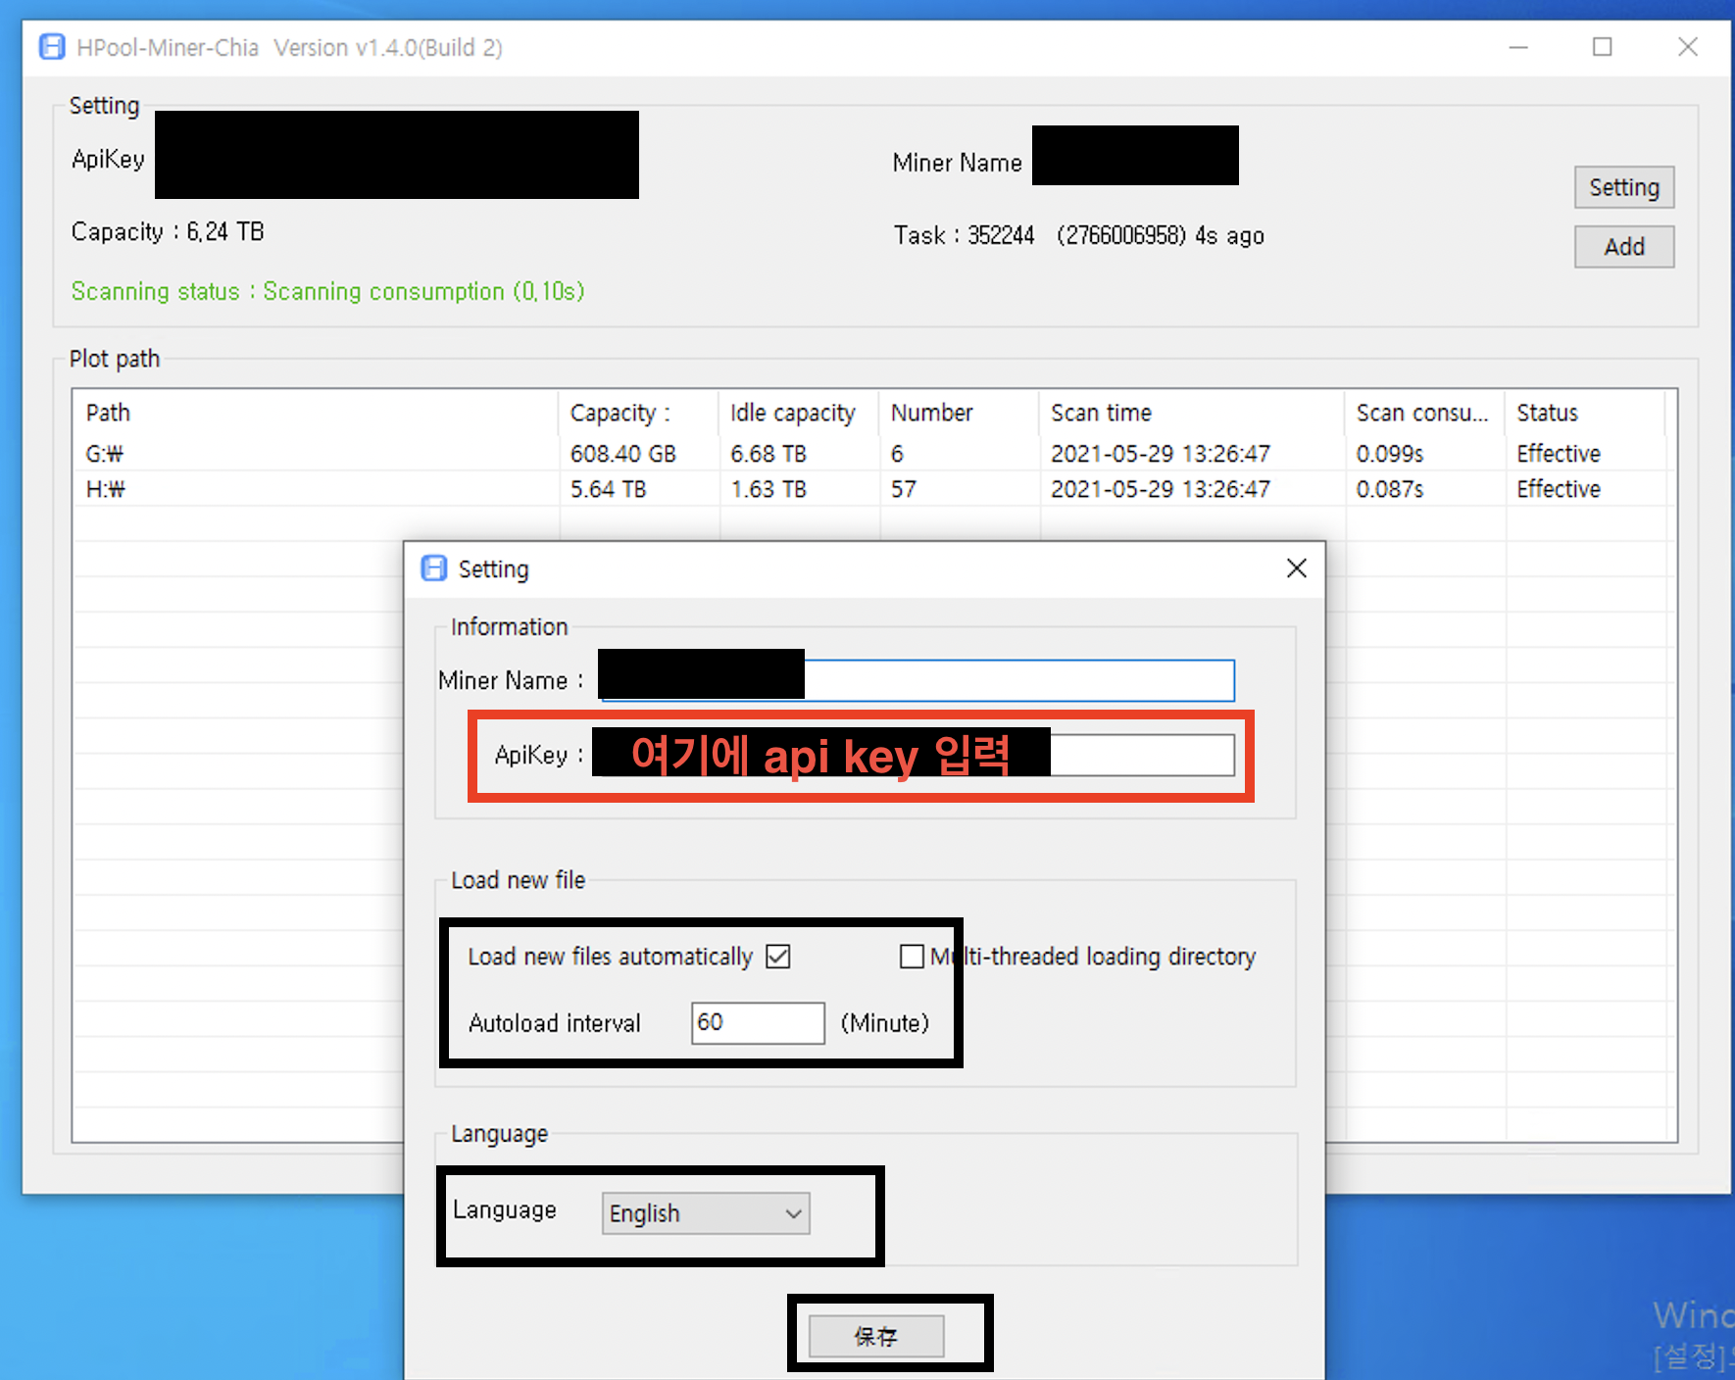Viewport: 1735px width, 1380px height.
Task: Click the 1.63 TB idle capacity cell
Action: coord(768,489)
